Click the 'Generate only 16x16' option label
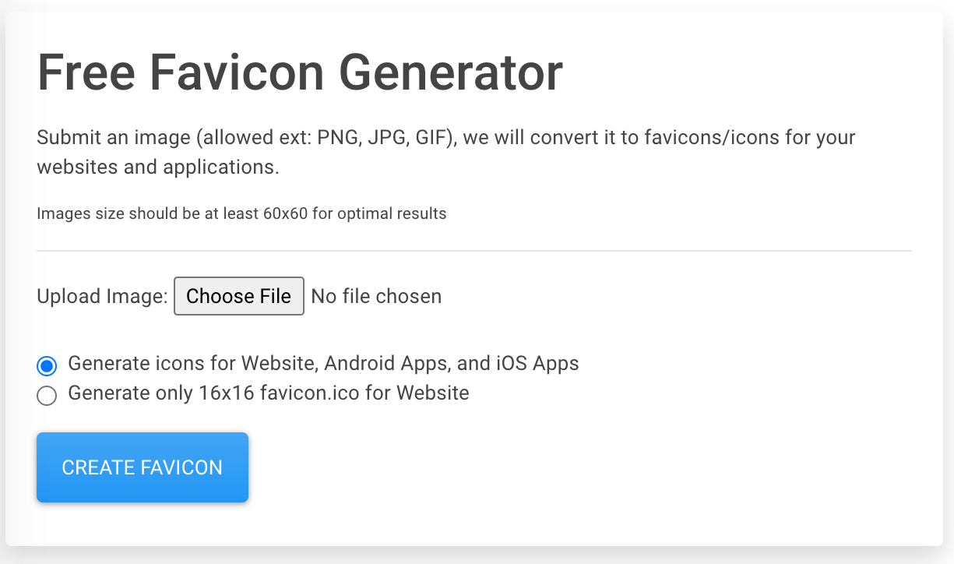954x564 pixels. (x=269, y=393)
